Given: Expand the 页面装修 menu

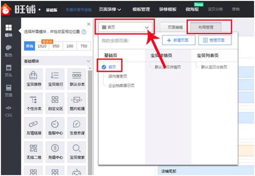Looking at the screenshot, I should (110, 10).
